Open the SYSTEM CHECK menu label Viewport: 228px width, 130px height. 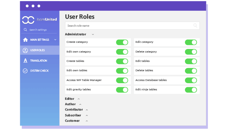tap(39, 71)
